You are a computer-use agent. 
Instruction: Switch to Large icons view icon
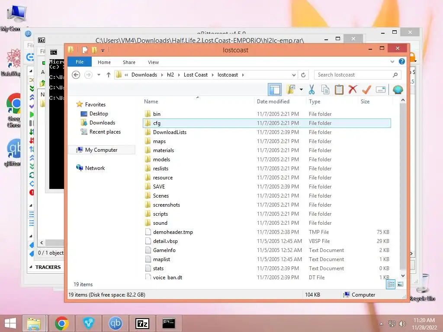[x=400, y=284]
